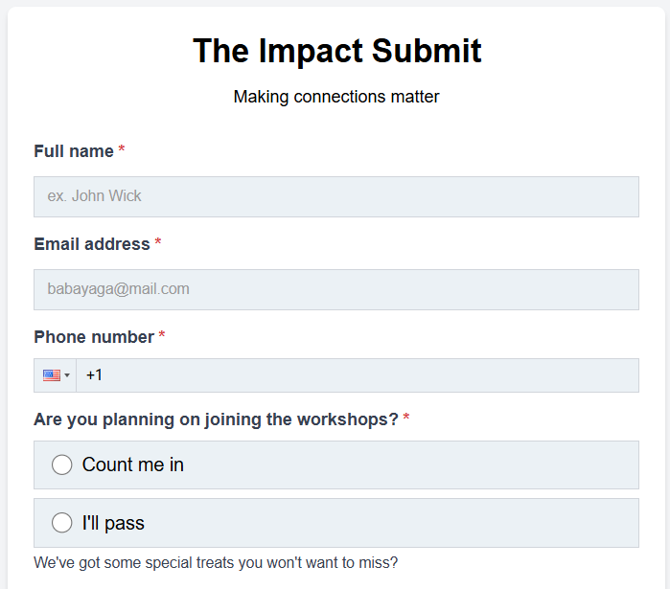
Task: Place cursor in the +1 phone number field
Action: point(357,375)
